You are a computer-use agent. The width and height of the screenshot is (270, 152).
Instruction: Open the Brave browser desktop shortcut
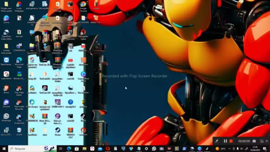click(x=6, y=89)
